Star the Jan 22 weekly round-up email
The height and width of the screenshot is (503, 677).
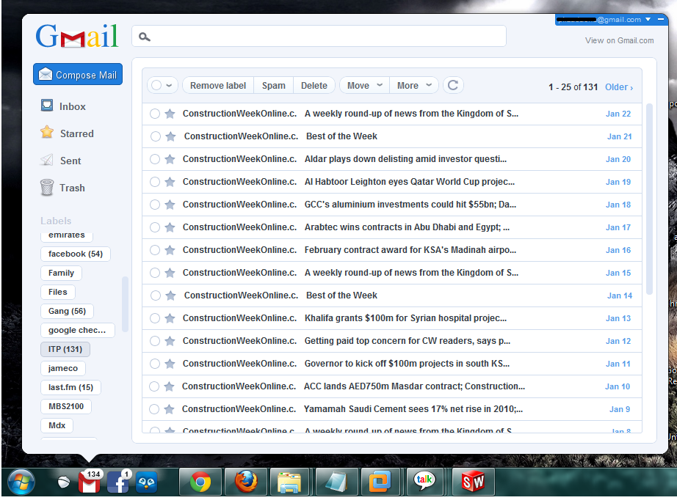pos(170,114)
